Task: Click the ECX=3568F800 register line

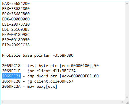Action: coord(16,14)
